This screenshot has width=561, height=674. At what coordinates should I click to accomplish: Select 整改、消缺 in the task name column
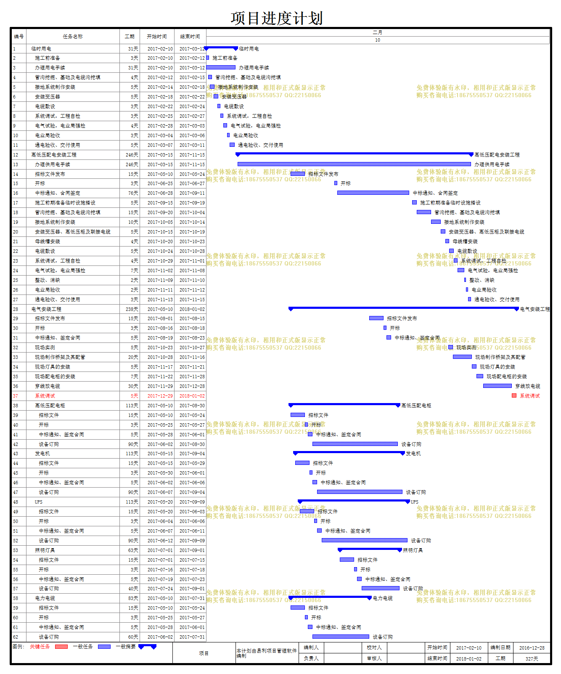pyautogui.click(x=48, y=280)
